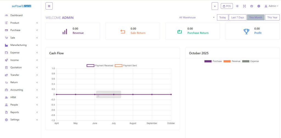Click the Sale Return arrow icon
This screenshot has height=138, width=281.
click(x=123, y=32)
